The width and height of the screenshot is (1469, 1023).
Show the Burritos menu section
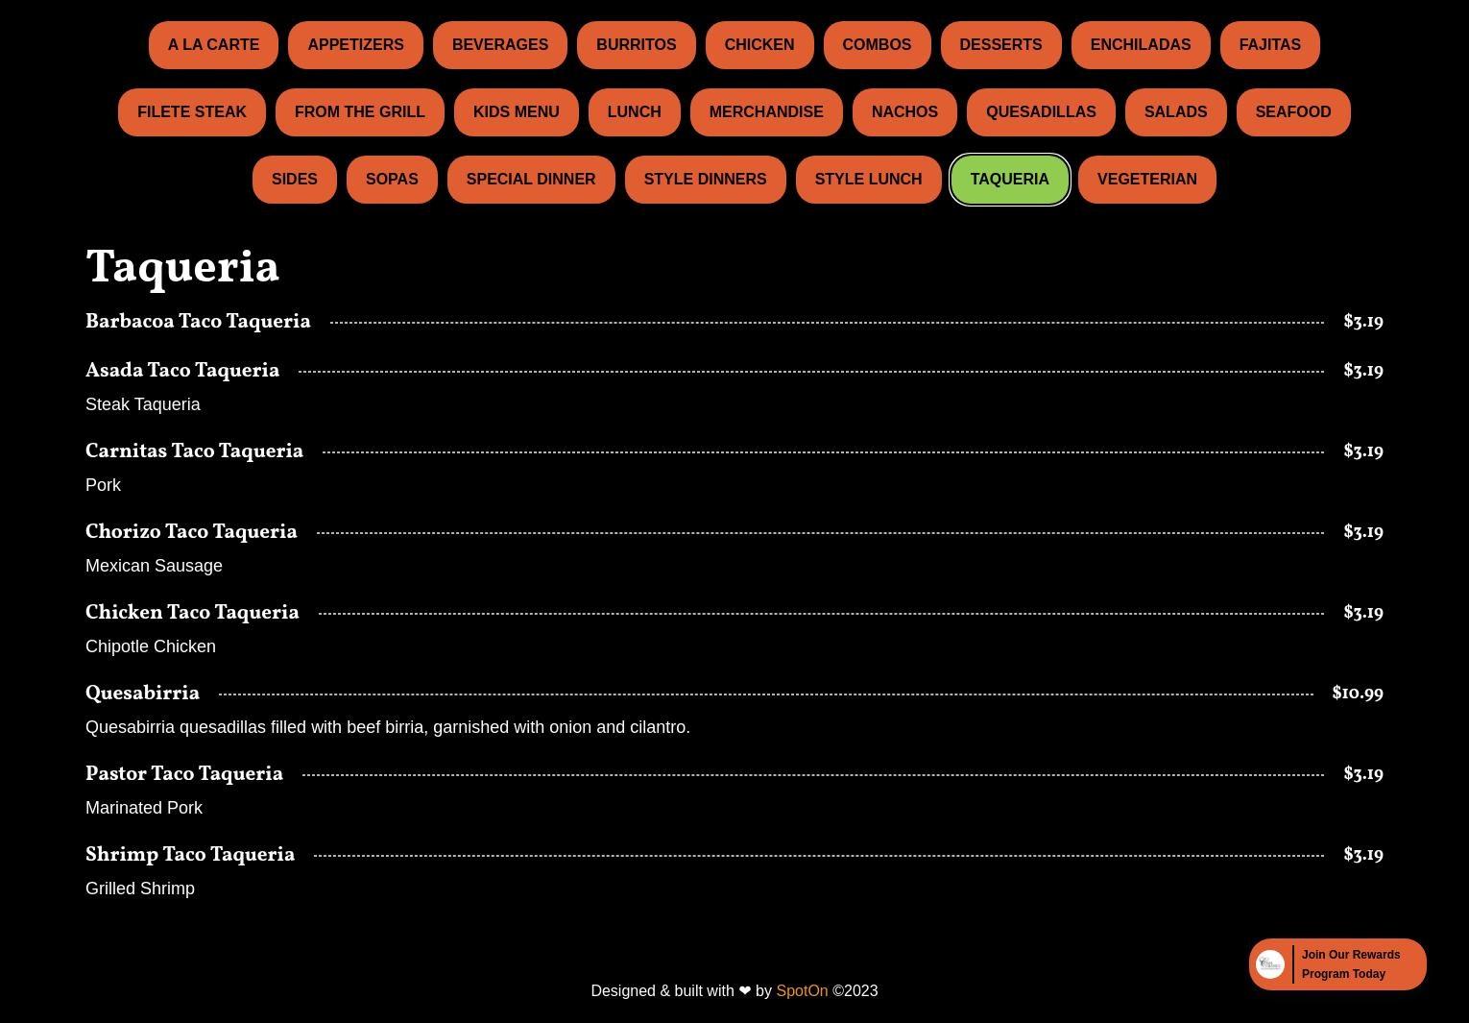637,45
